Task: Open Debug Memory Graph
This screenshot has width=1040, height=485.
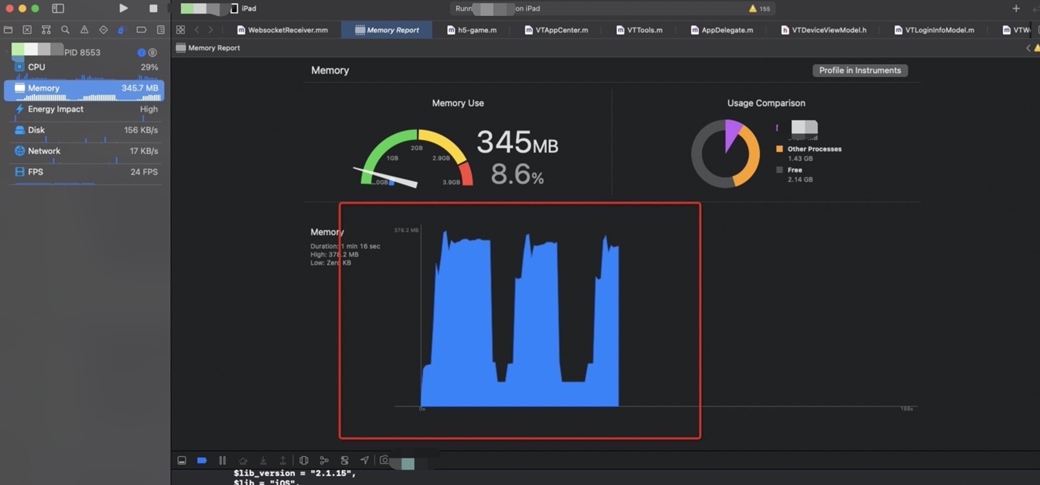Action: (x=324, y=460)
